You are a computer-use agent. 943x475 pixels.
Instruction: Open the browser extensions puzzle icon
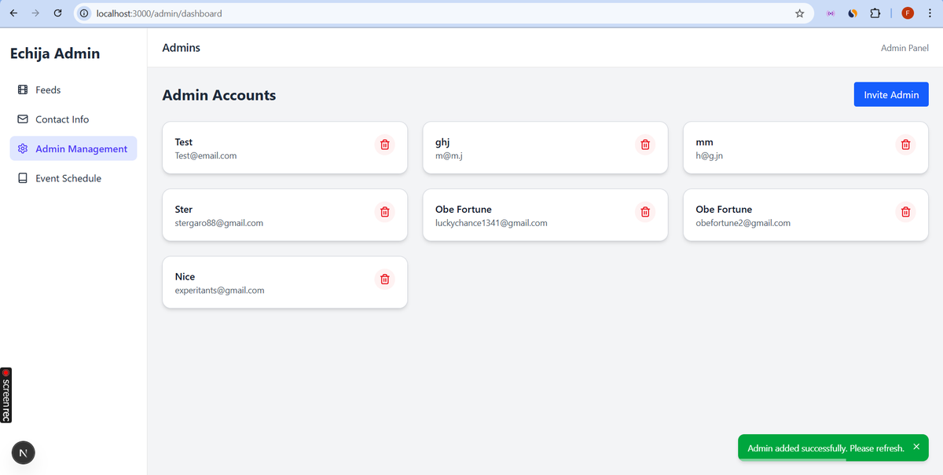coord(875,13)
